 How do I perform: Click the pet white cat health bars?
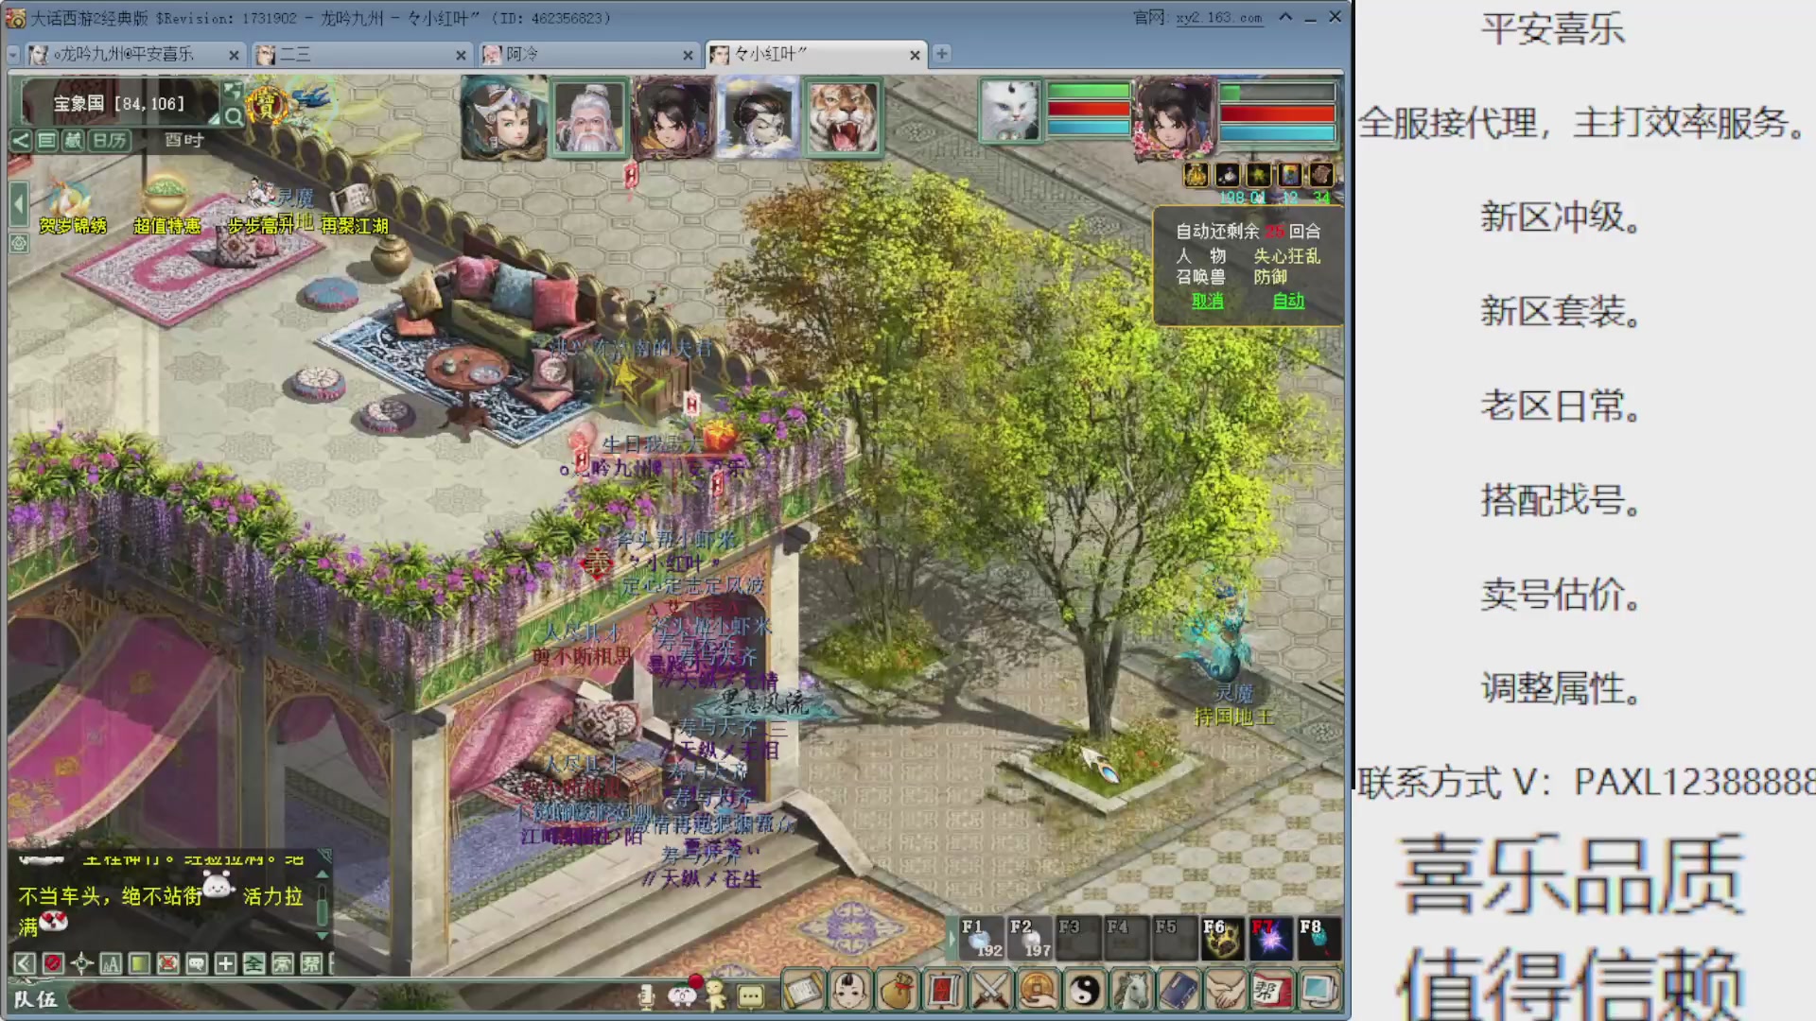point(1089,110)
